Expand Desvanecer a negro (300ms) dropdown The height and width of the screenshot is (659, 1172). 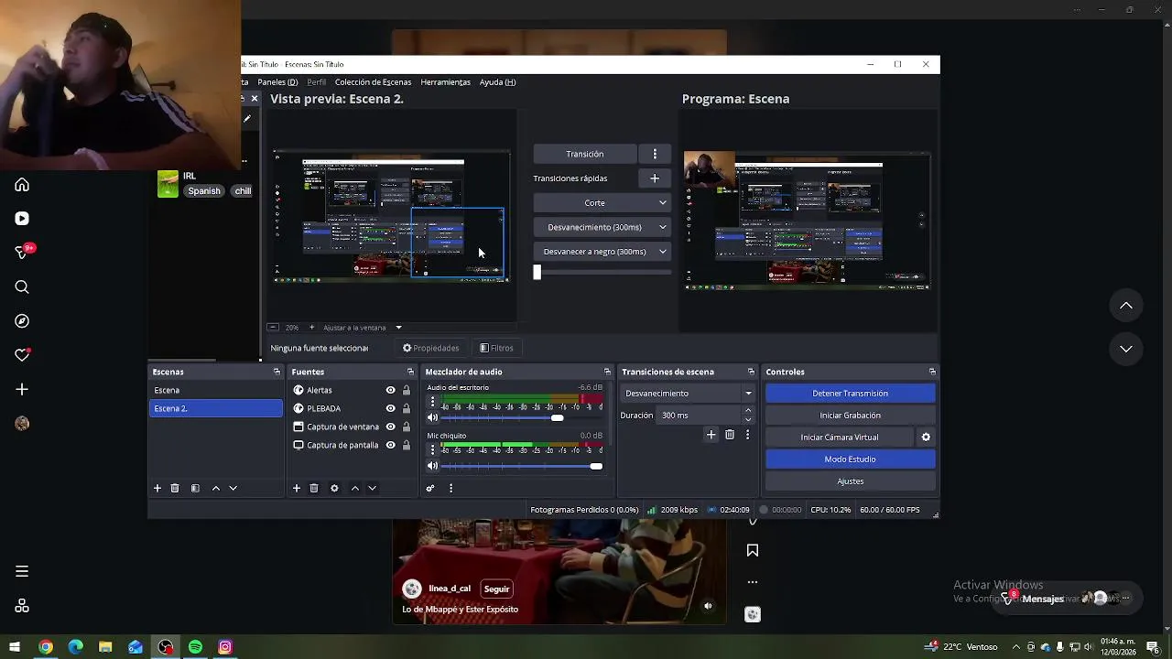click(663, 252)
